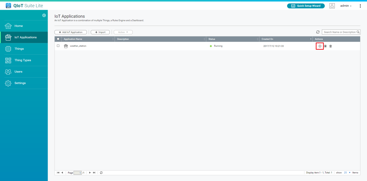Click Add IoT Application button
The width and height of the screenshot is (367, 181).
71,32
